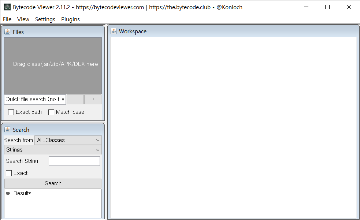Click the Search button
Viewport: 360px width, 220px height.
click(x=53, y=183)
